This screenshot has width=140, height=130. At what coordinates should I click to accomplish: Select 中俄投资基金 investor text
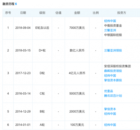[113, 25]
